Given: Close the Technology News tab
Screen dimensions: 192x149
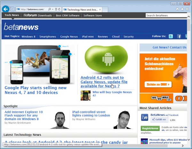Looking at the screenshot, I should 100,10.
